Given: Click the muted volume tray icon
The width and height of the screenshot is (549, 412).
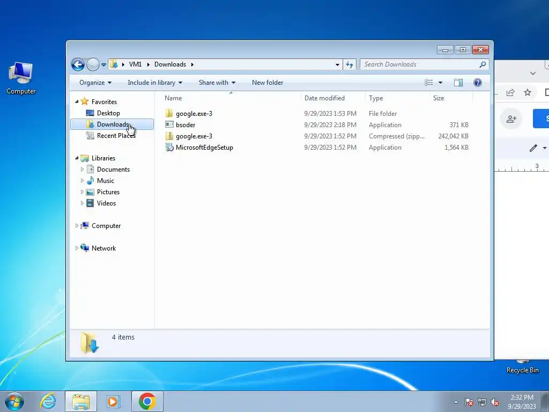Looking at the screenshot, I should [495, 402].
